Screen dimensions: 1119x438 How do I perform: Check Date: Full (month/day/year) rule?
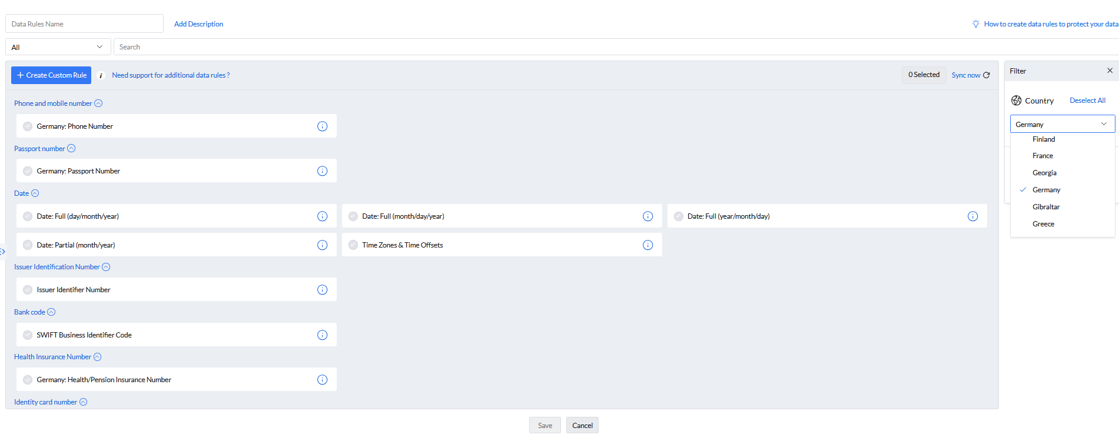point(353,216)
